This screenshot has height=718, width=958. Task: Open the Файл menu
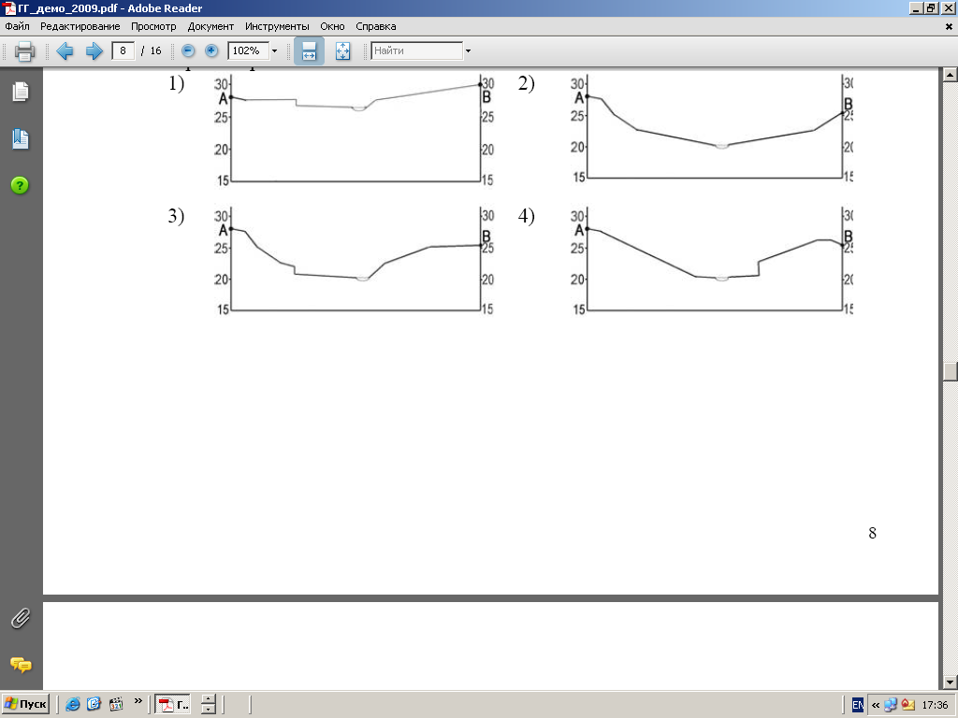pos(17,26)
